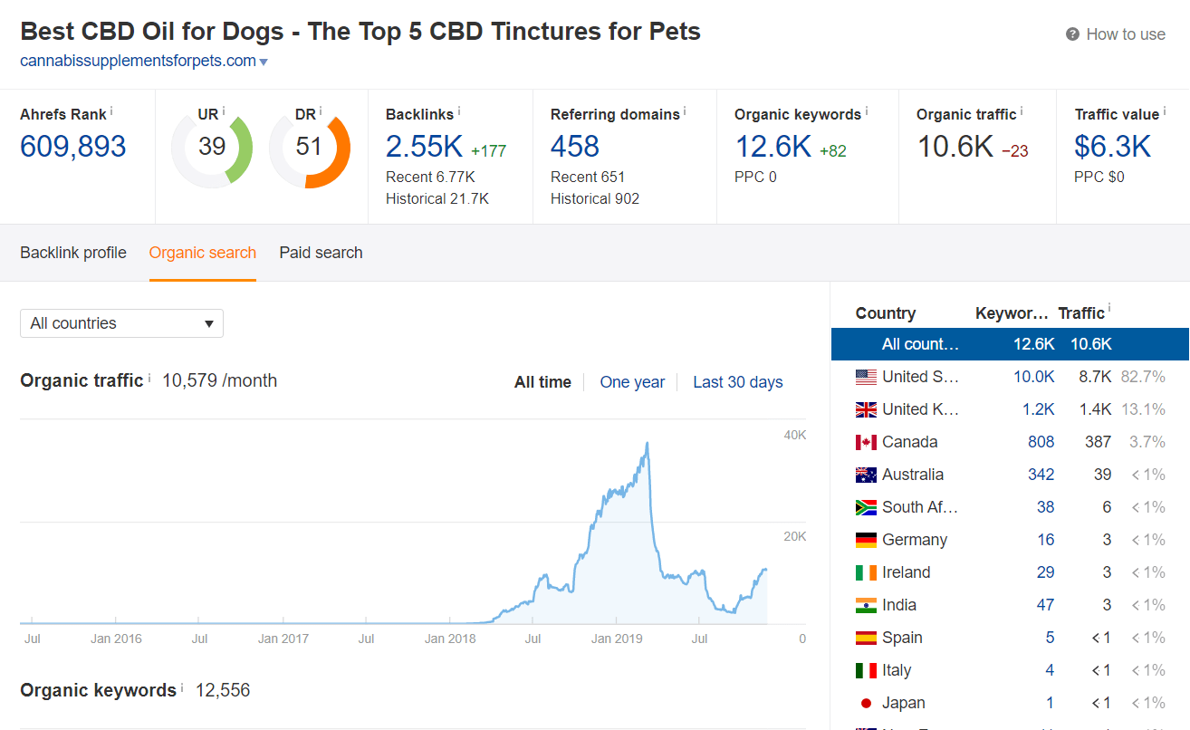Switch to the Paid search tab
1190x730 pixels.
tap(321, 253)
